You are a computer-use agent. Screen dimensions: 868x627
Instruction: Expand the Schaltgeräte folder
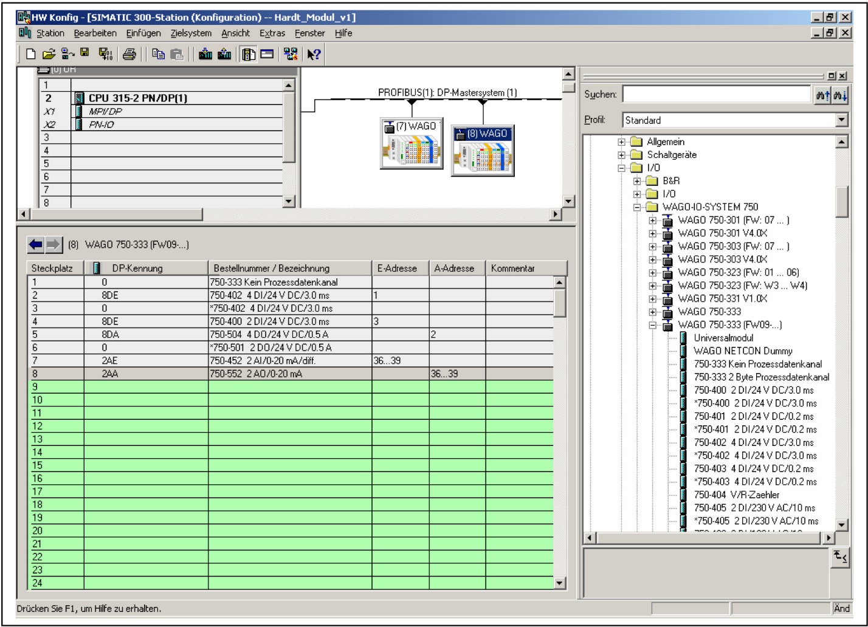pyautogui.click(x=621, y=155)
